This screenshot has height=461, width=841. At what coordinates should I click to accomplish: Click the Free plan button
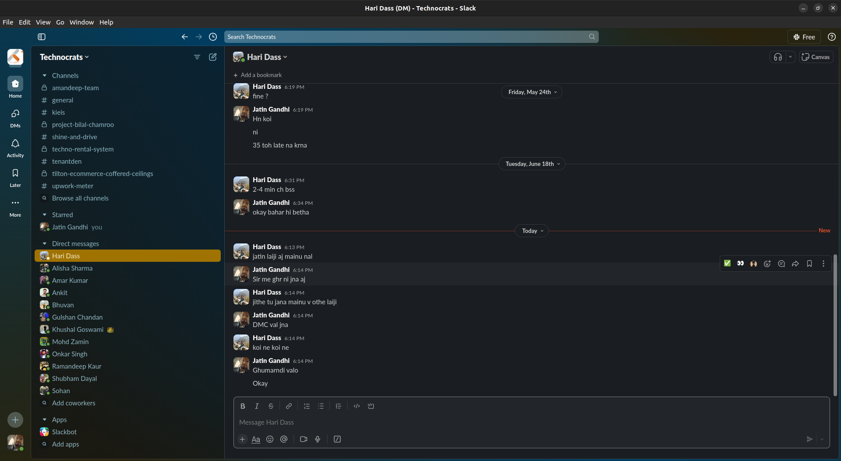(x=804, y=37)
